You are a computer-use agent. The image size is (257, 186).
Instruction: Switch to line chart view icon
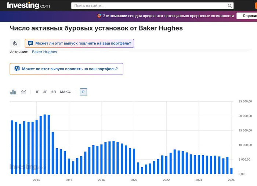[23, 92]
